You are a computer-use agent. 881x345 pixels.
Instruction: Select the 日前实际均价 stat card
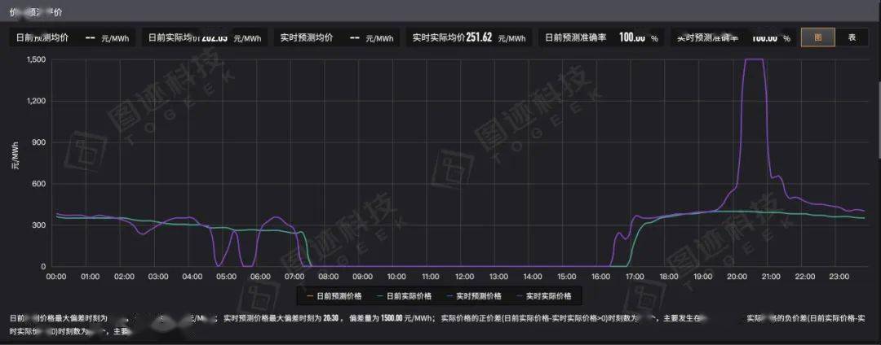(x=206, y=38)
